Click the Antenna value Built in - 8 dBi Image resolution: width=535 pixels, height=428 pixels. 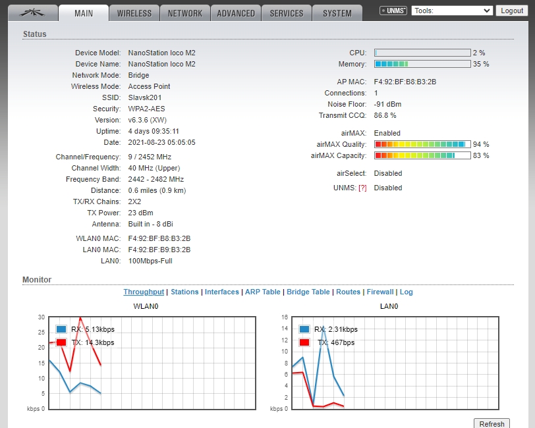[x=150, y=224]
